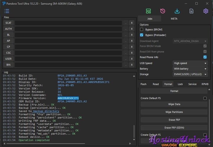Toggle Read EMI from phone checkbox
Screen dimensions: 213x147
tap(205, 51)
